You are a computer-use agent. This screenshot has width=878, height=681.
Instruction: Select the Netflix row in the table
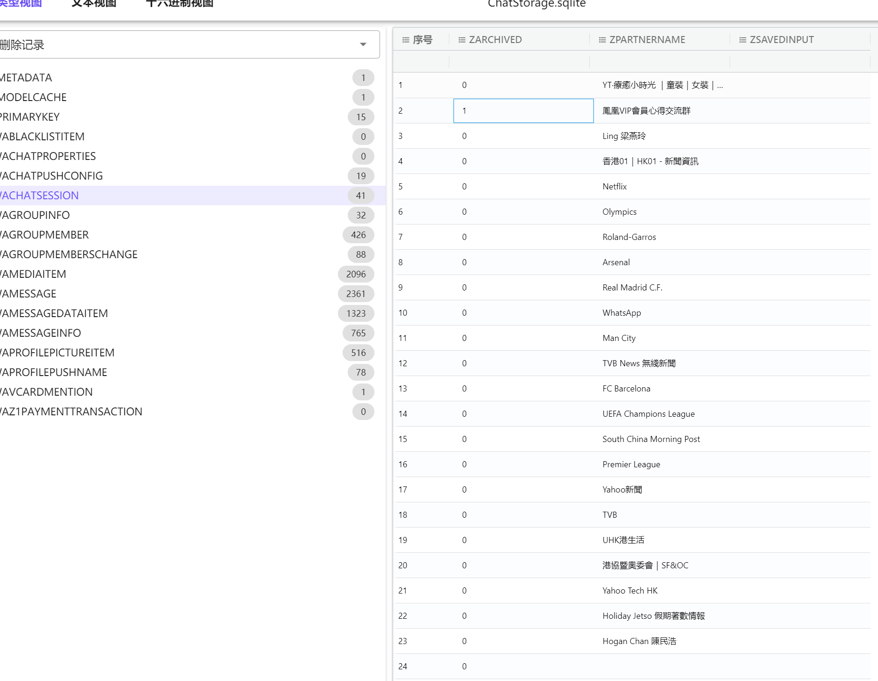coord(632,186)
